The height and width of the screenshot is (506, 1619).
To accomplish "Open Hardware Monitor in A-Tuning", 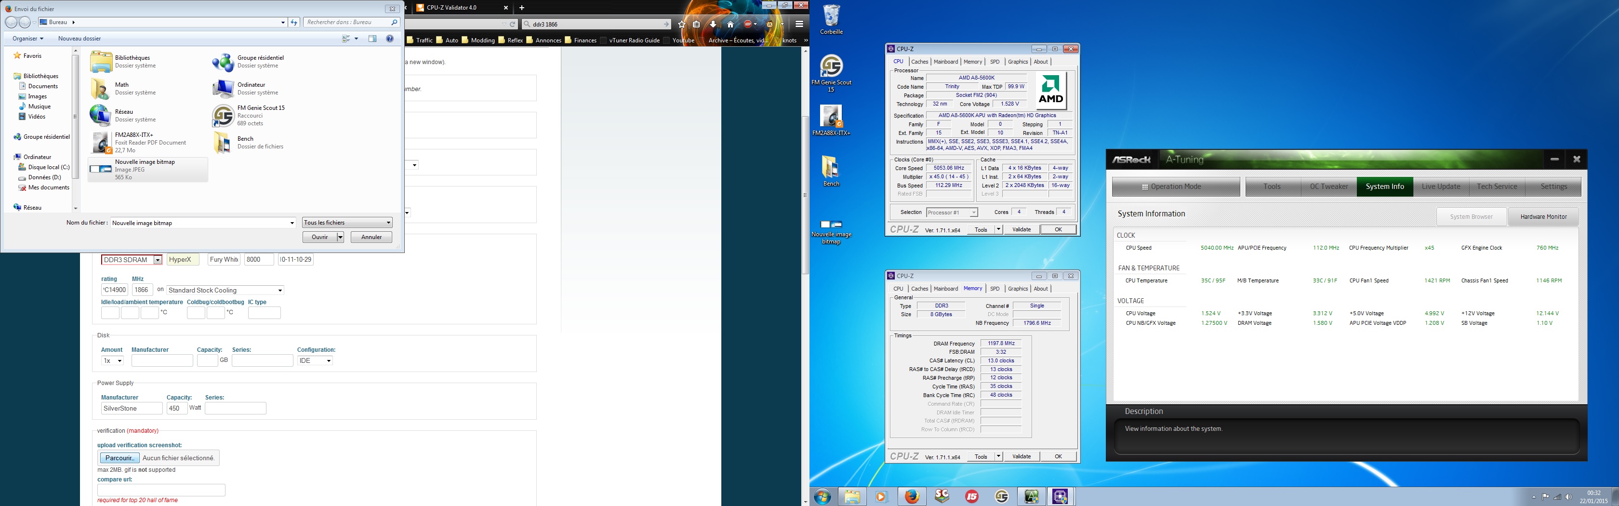I will [1543, 217].
